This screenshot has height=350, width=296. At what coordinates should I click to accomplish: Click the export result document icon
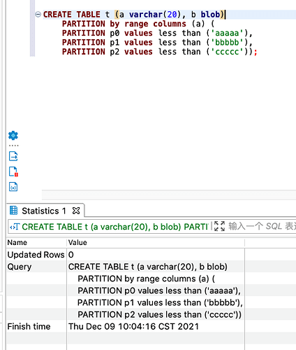(13, 156)
